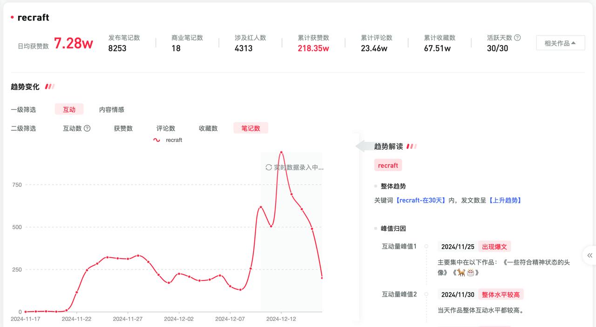Screen dimensions: 596x327
Task: Click the 趋势解读 heading
Action: coord(389,146)
